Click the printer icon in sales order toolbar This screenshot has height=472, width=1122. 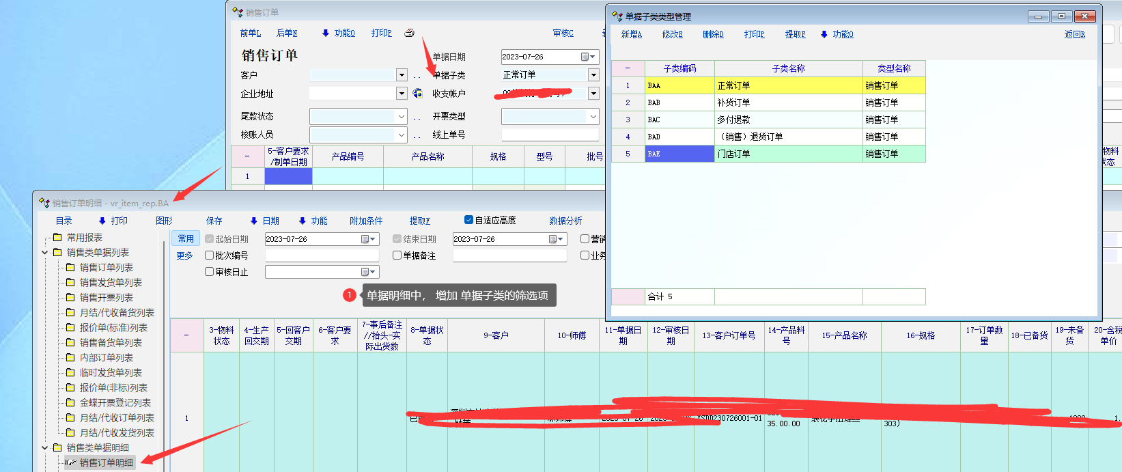coord(409,33)
